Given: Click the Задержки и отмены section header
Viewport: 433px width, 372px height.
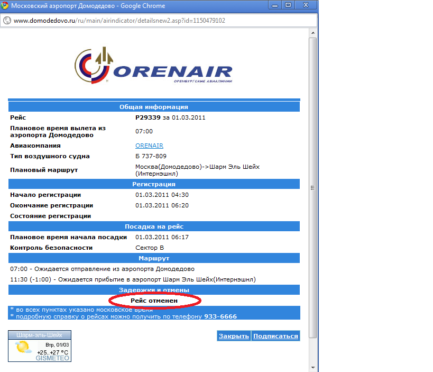Looking at the screenshot, I should coord(154,290).
